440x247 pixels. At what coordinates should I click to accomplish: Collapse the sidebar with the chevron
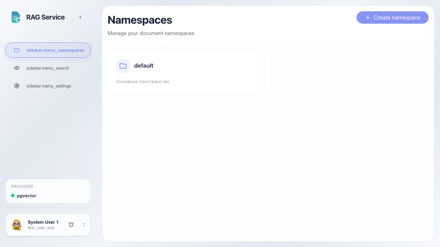point(80,17)
